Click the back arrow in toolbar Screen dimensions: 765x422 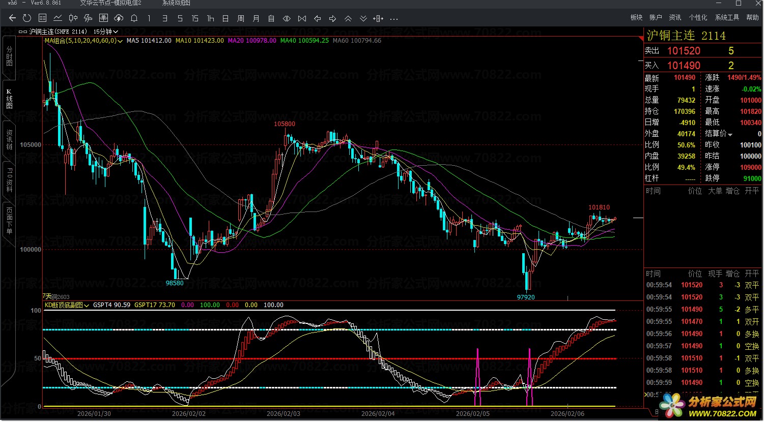pyautogui.click(x=12, y=18)
